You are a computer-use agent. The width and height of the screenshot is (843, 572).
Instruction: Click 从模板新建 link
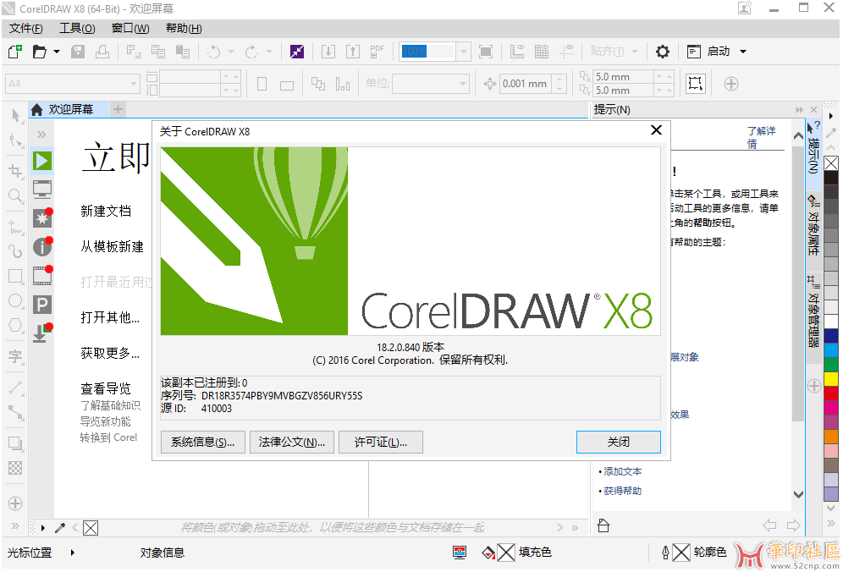[x=113, y=247]
